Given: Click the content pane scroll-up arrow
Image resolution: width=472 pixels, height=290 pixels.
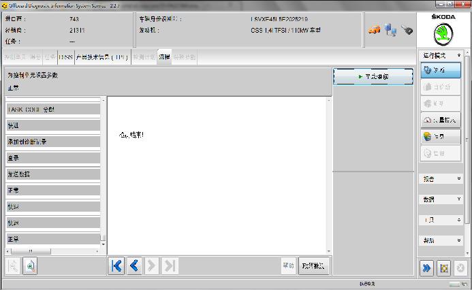Looking at the screenshot, I should [x=329, y=100].
